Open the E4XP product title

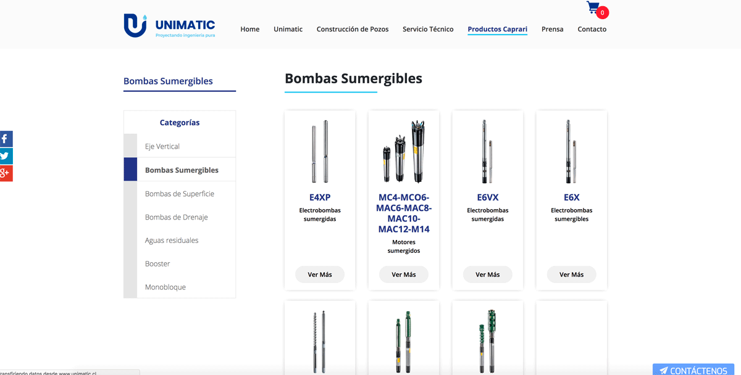point(320,197)
